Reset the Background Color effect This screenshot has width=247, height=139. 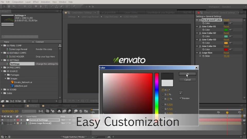click(226, 20)
